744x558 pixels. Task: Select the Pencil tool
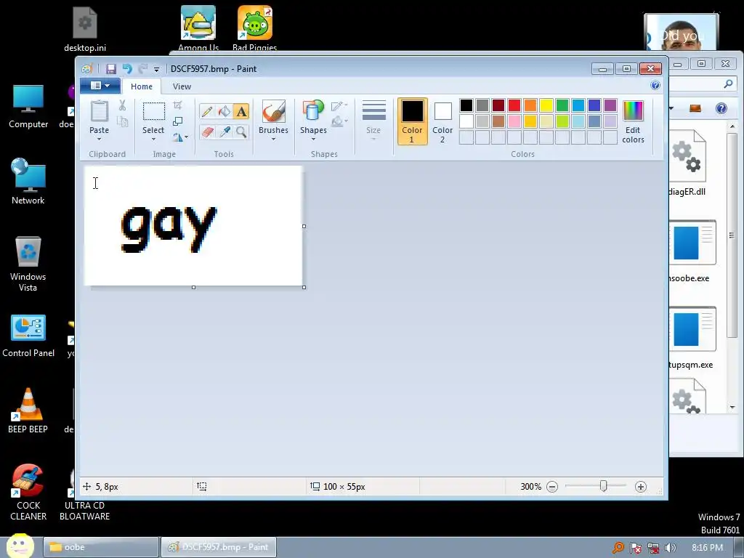pos(207,111)
